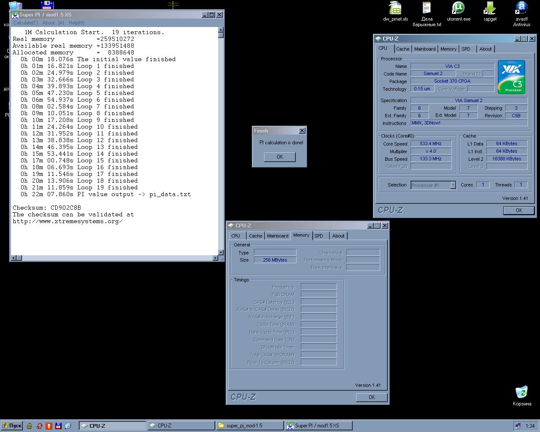This screenshot has height=432, width=540.
Task: Click Super PI horizontal scrollbar left arrow
Action: (13, 258)
